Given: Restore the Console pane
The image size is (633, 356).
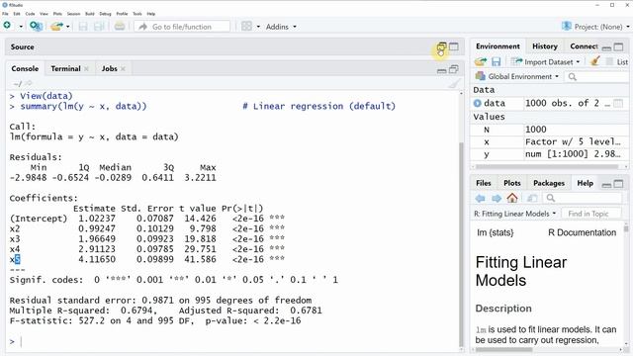Looking at the screenshot, I should click(454, 69).
